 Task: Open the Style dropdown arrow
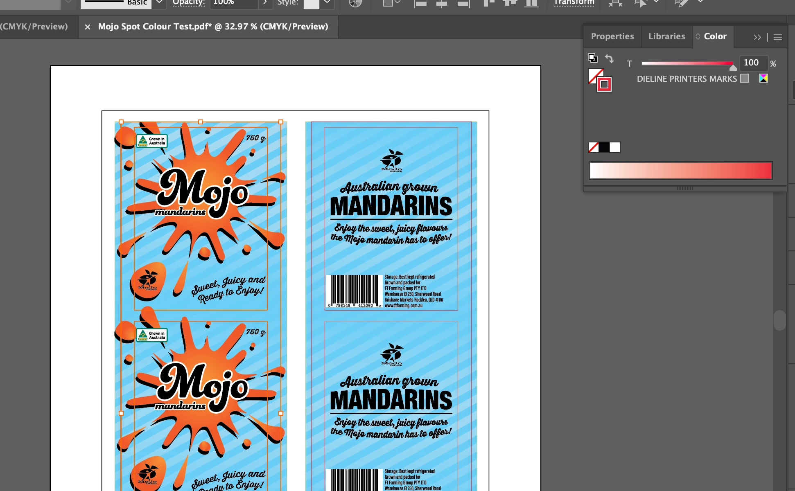click(x=327, y=3)
